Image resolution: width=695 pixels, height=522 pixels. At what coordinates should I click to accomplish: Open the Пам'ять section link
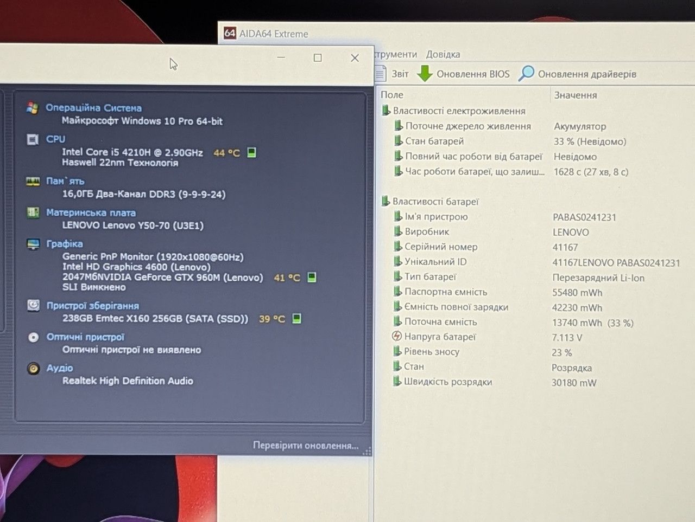[65, 181]
